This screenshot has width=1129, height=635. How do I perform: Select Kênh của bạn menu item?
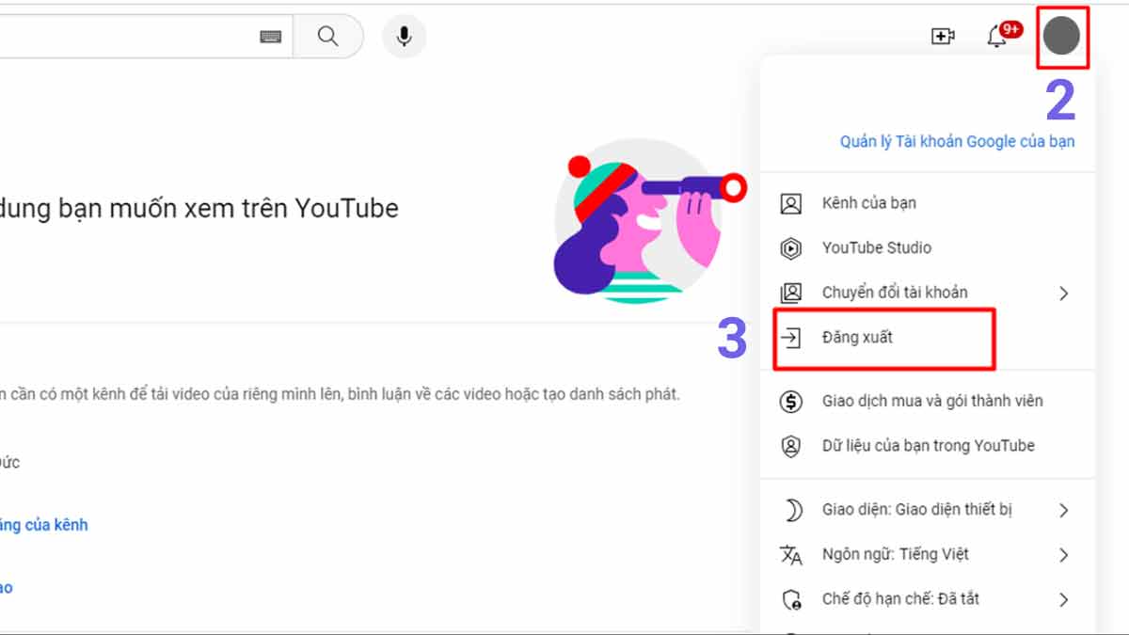click(x=868, y=203)
